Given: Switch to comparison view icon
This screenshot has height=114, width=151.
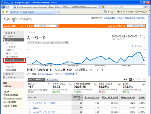Looking at the screenshot, I should click(x=140, y=79).
